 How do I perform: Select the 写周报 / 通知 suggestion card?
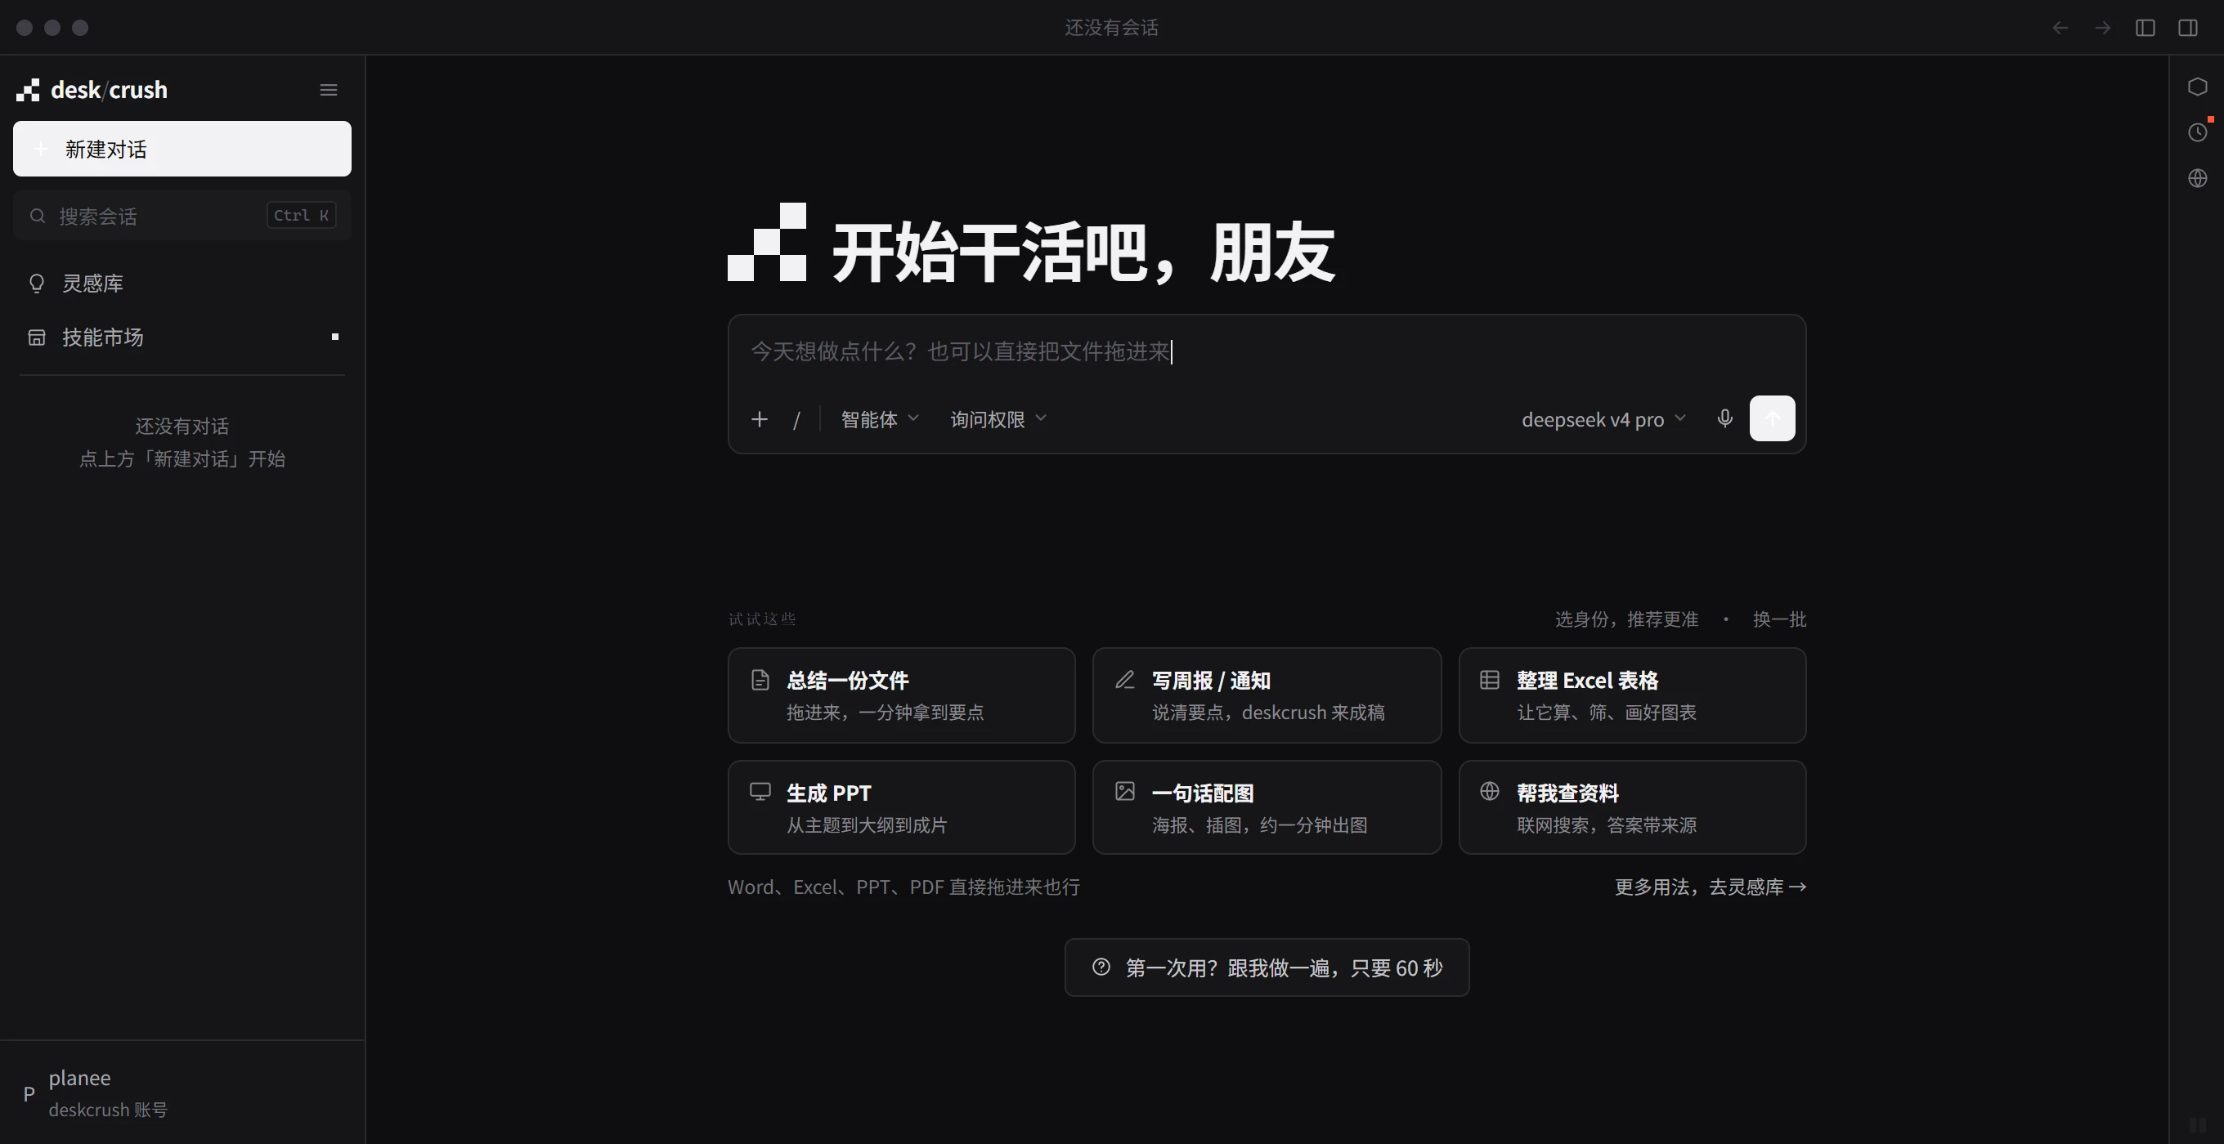pos(1267,695)
